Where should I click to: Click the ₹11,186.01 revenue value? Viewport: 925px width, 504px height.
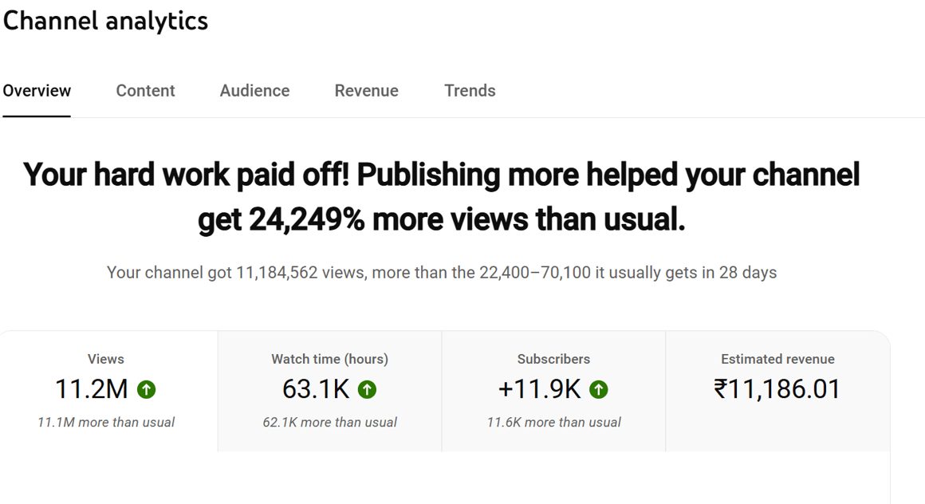tap(777, 389)
